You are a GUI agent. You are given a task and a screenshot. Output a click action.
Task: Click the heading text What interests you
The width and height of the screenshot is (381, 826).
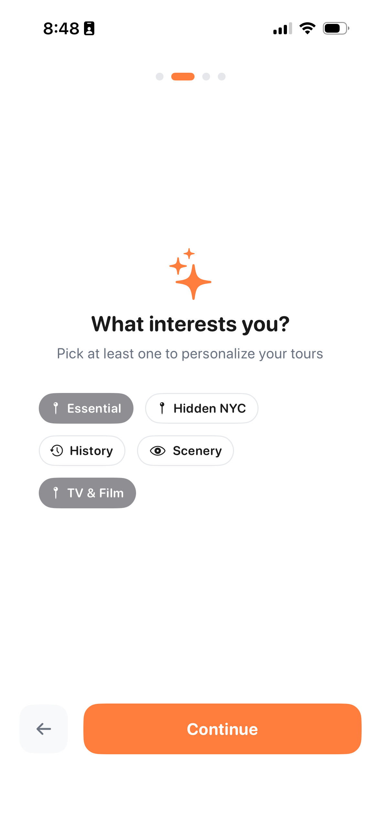[190, 323]
